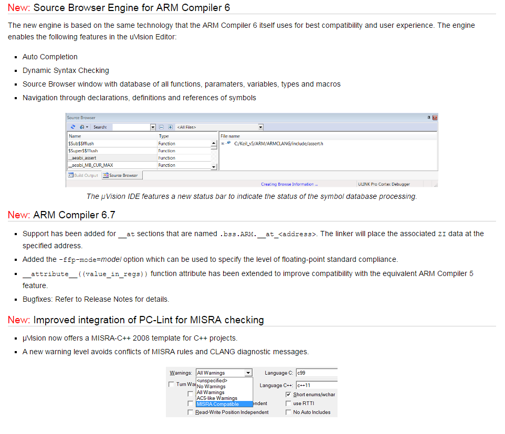Open the All Files filter dropdown

coord(260,127)
